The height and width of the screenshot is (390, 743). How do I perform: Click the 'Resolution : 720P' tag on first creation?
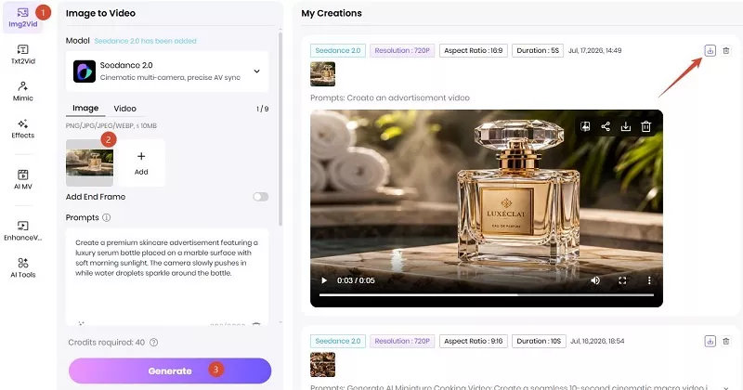click(x=402, y=50)
